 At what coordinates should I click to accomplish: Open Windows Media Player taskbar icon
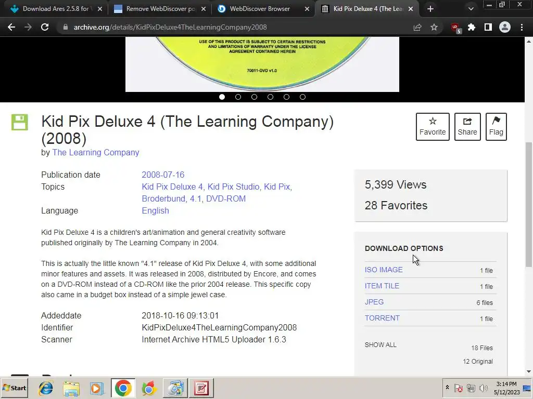click(x=96, y=388)
